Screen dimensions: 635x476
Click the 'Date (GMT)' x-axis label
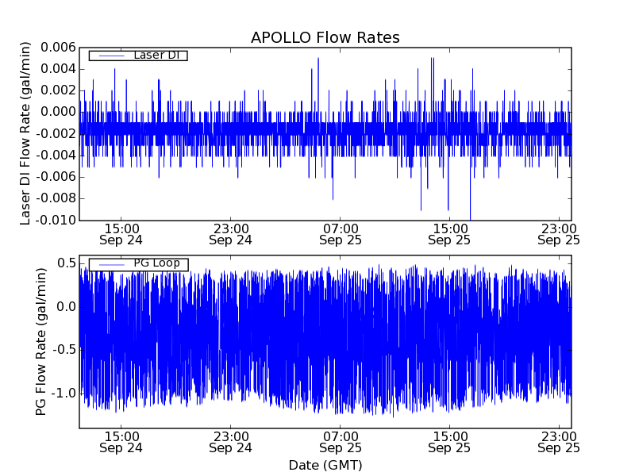[x=325, y=465]
